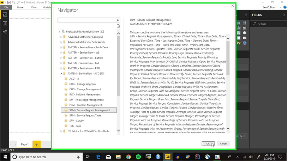Click the FIELDS pane Search box
The width and height of the screenshot is (288, 161).
[x=268, y=24]
